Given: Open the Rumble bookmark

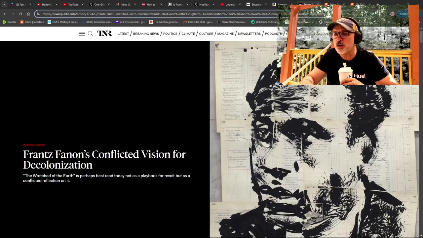Looking at the screenshot, I should [10, 22].
